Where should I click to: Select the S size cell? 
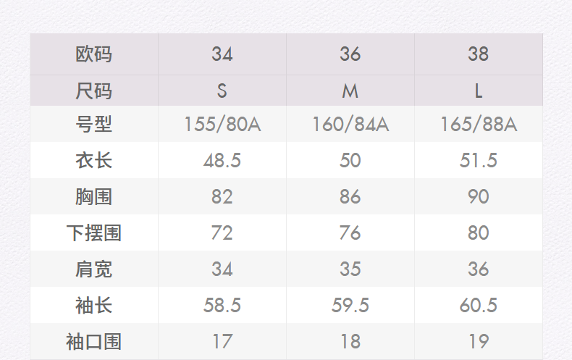[222, 91]
